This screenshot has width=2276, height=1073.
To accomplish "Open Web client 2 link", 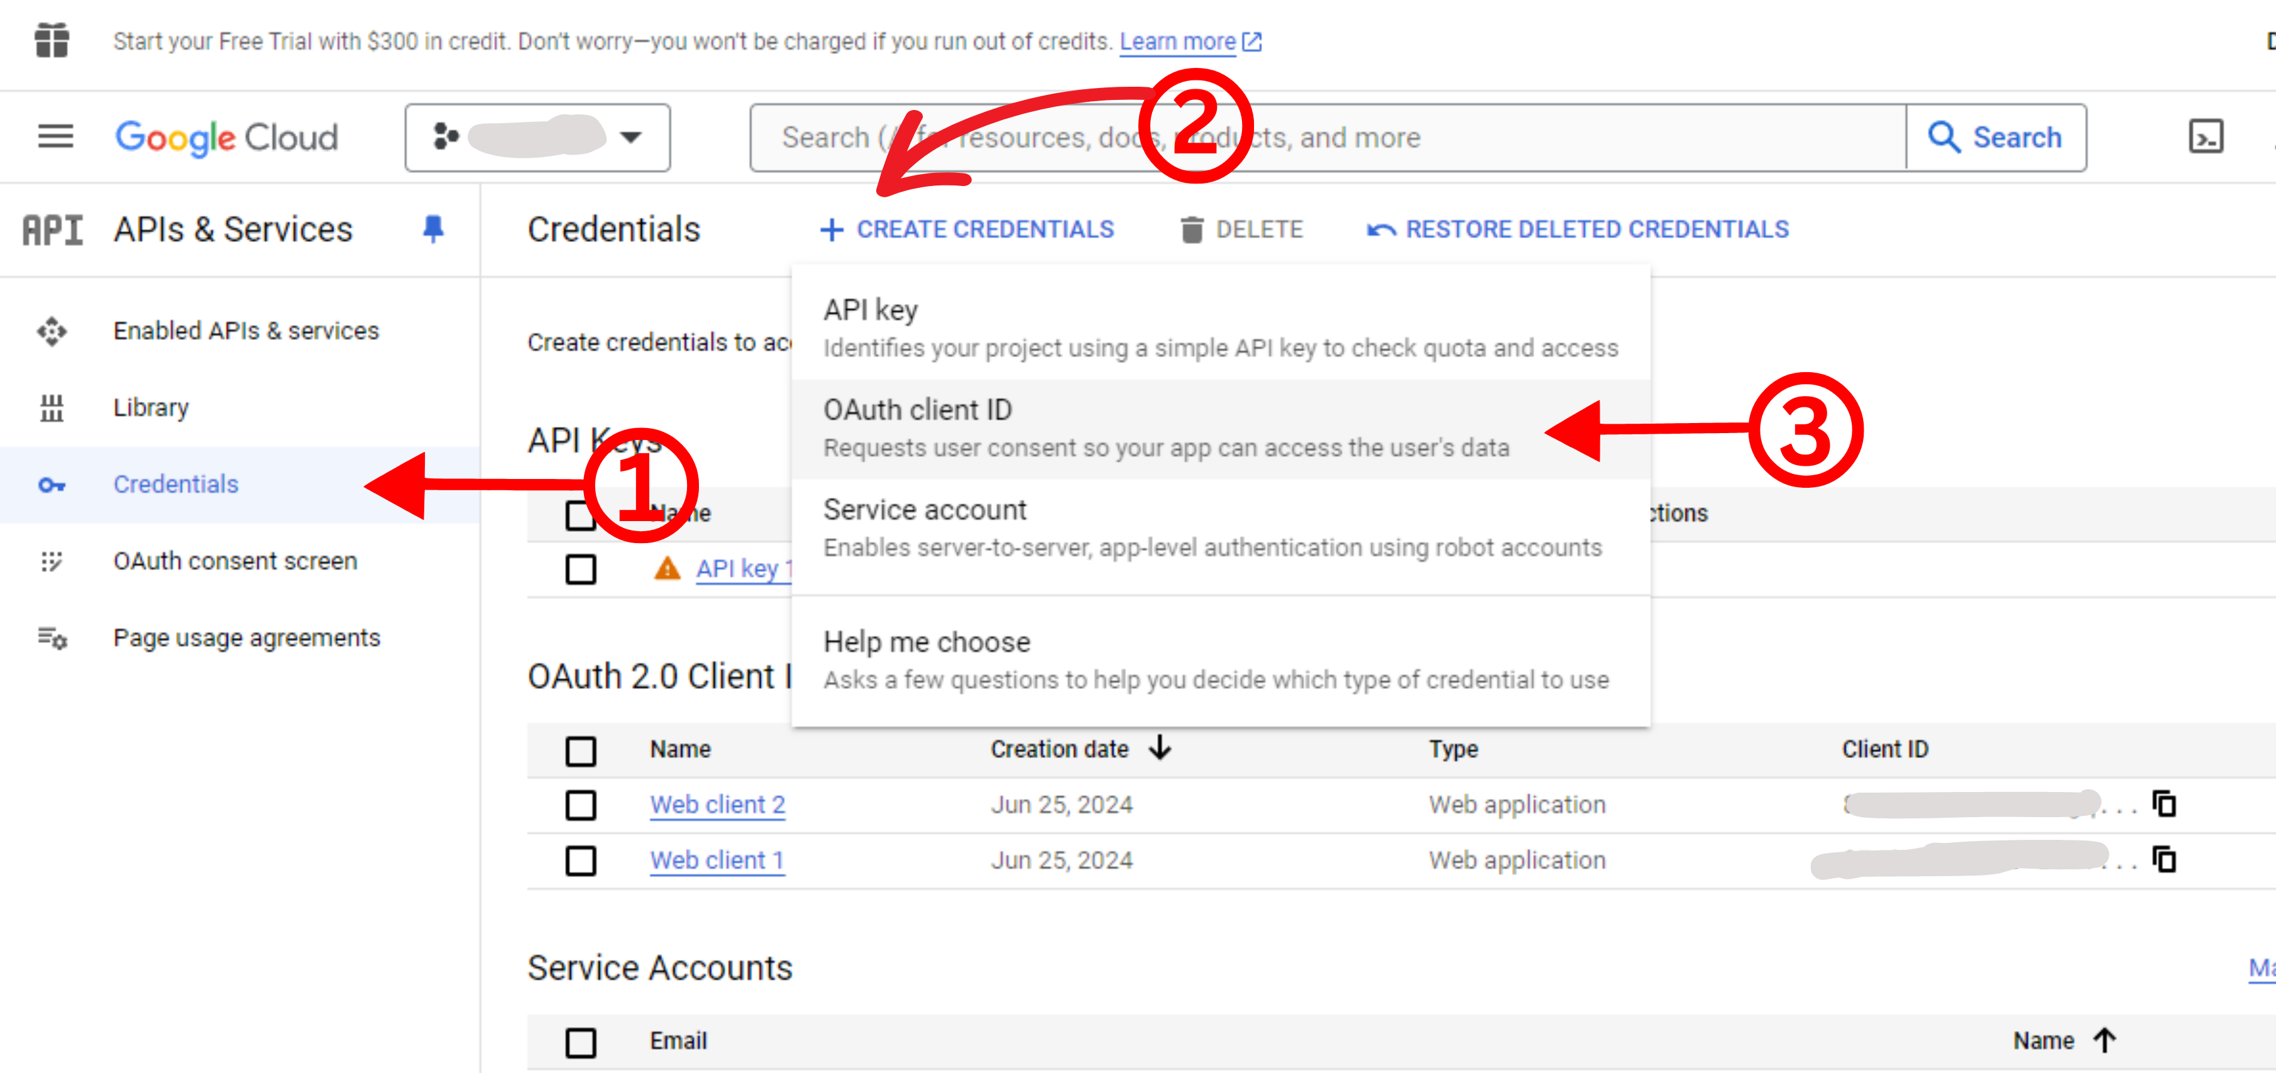I will (717, 805).
